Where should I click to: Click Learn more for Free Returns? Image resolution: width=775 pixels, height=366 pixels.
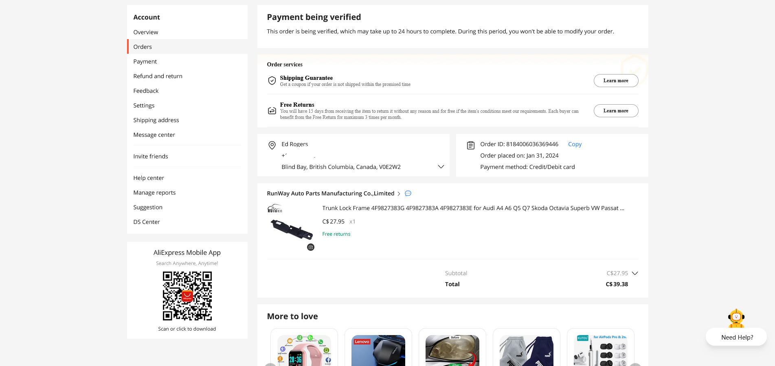click(615, 111)
